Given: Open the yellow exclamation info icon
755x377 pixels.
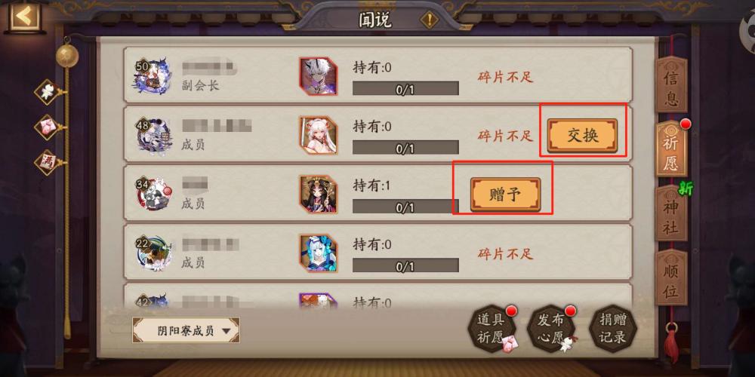Looking at the screenshot, I should (x=428, y=20).
